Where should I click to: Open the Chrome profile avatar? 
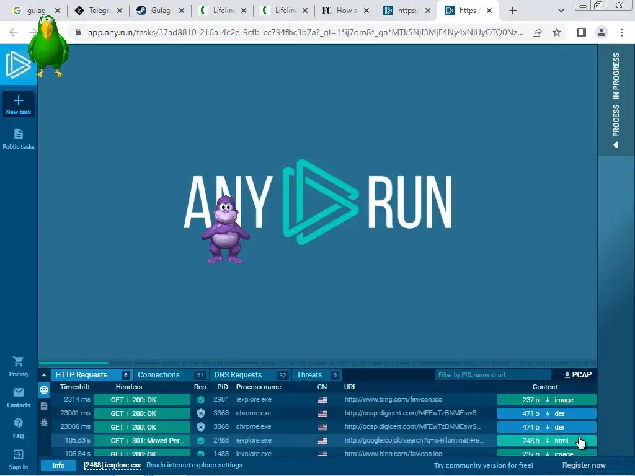click(602, 32)
